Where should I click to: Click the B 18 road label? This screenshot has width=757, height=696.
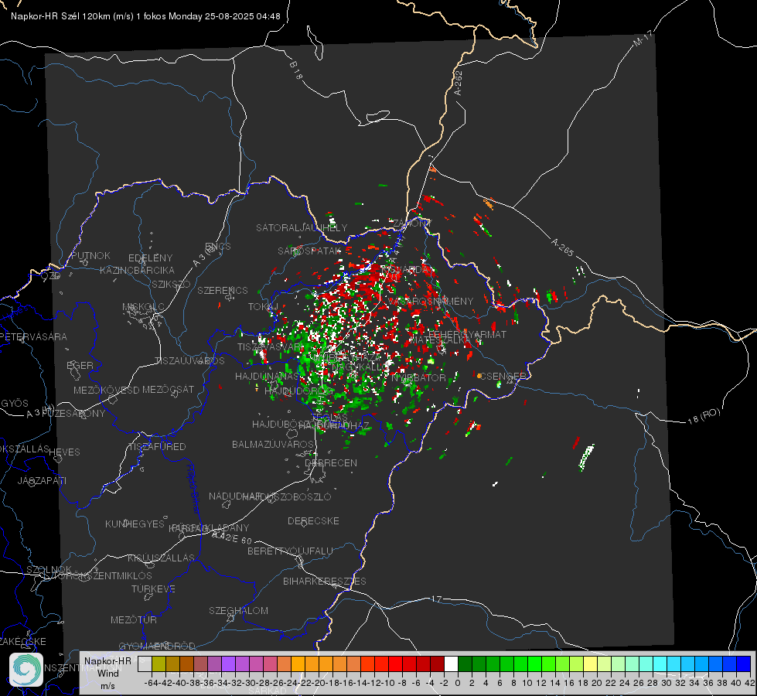[296, 70]
